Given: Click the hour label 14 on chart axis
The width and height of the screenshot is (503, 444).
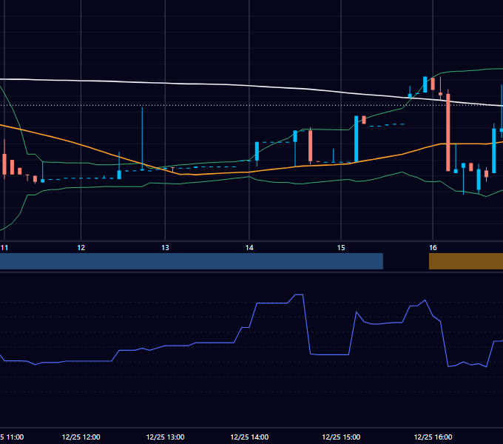Looking at the screenshot, I should 249,248.
